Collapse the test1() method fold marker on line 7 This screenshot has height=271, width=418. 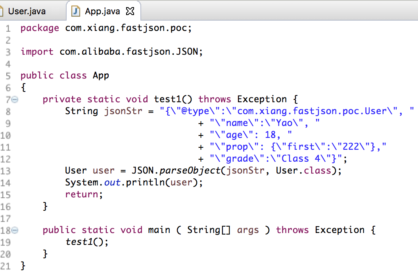tap(15, 99)
